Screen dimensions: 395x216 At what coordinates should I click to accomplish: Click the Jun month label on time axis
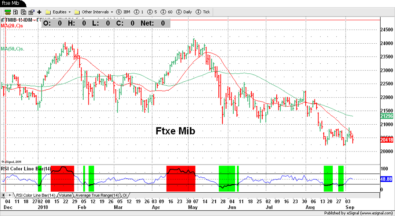tap(232, 208)
